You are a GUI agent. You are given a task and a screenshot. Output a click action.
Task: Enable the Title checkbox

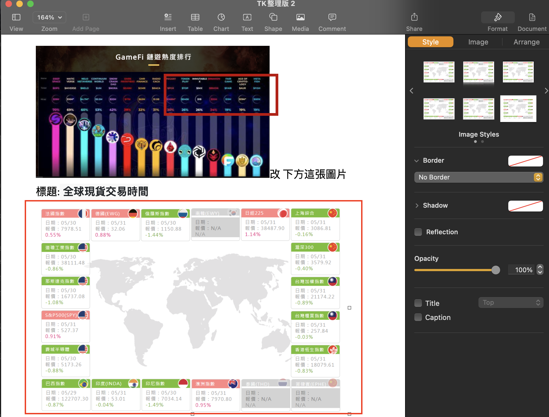click(418, 303)
